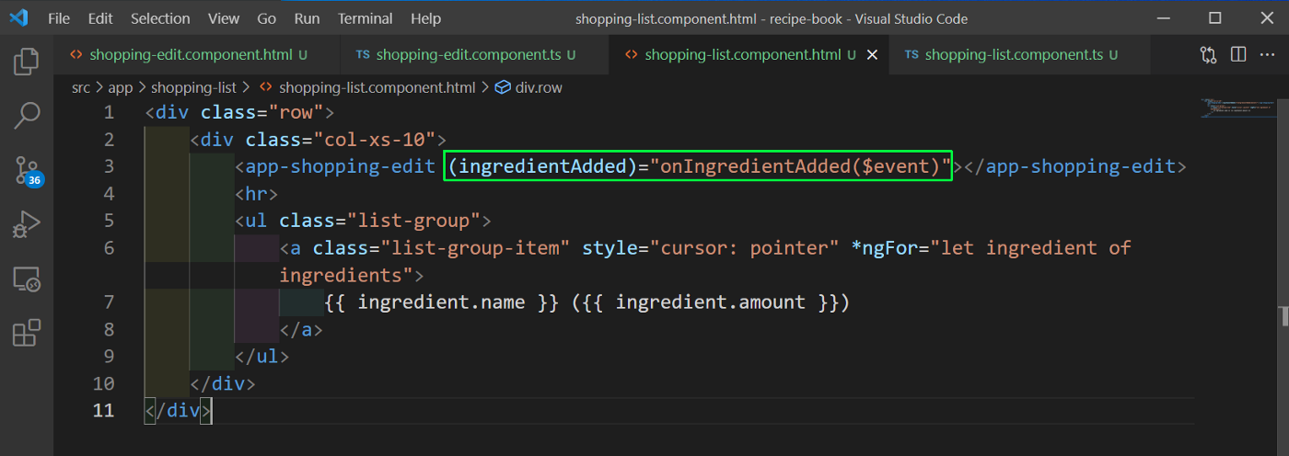Click line number 3 in gutter
This screenshot has width=1289, height=456.
pos(110,166)
